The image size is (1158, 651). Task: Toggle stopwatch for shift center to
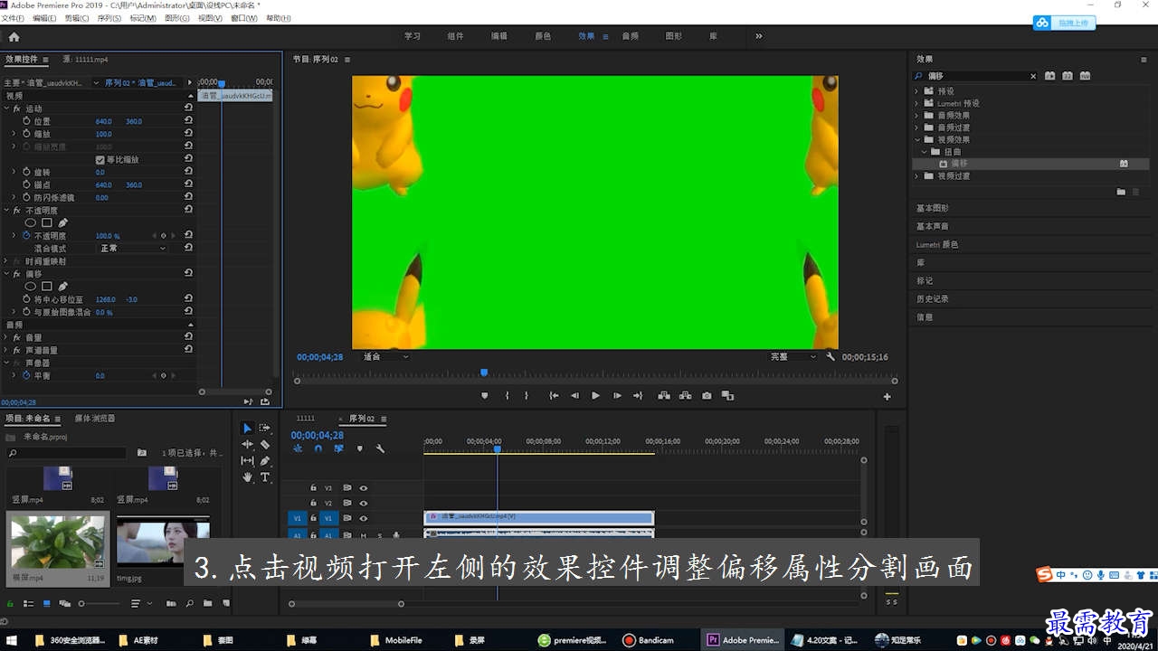[26, 298]
